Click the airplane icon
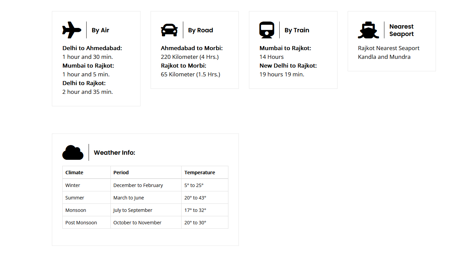 pos(72,30)
